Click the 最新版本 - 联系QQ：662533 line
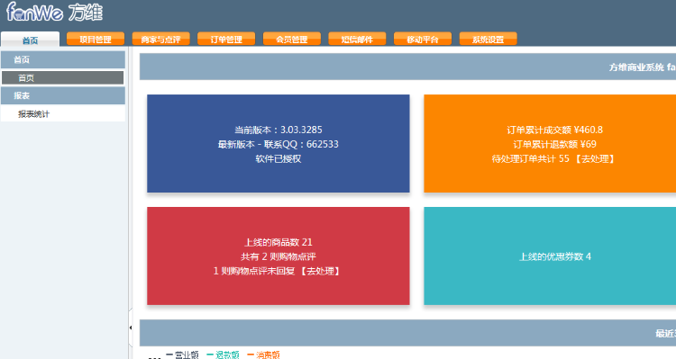This screenshot has width=676, height=359. pyautogui.click(x=279, y=144)
